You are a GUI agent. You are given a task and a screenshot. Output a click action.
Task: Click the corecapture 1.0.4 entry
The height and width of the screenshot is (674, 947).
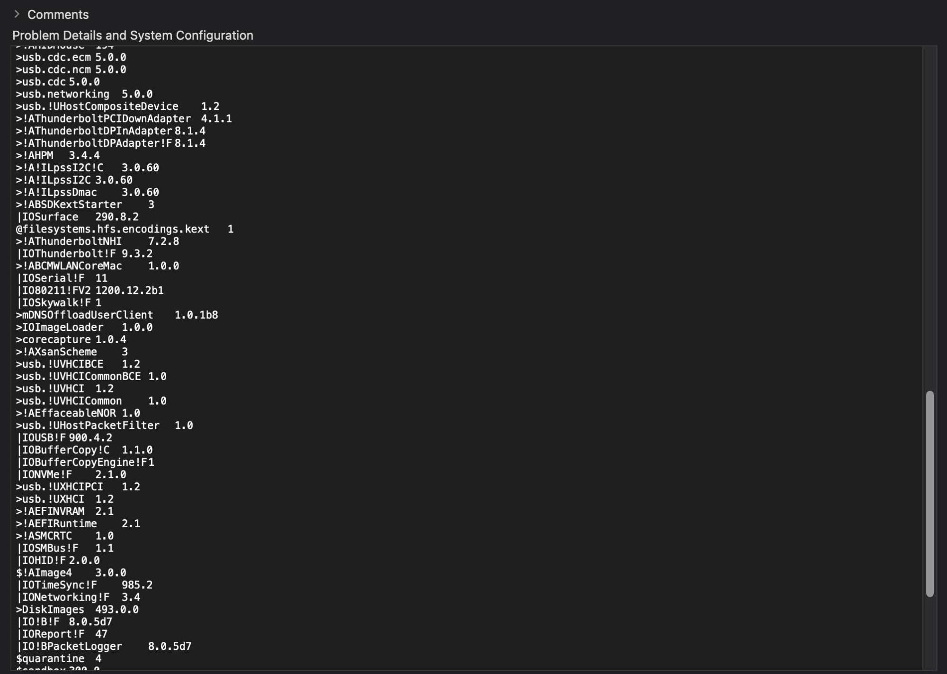(x=71, y=340)
